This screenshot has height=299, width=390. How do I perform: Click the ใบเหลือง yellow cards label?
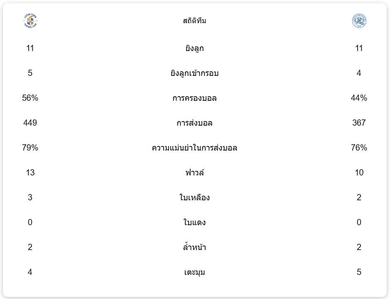pyautogui.click(x=194, y=198)
